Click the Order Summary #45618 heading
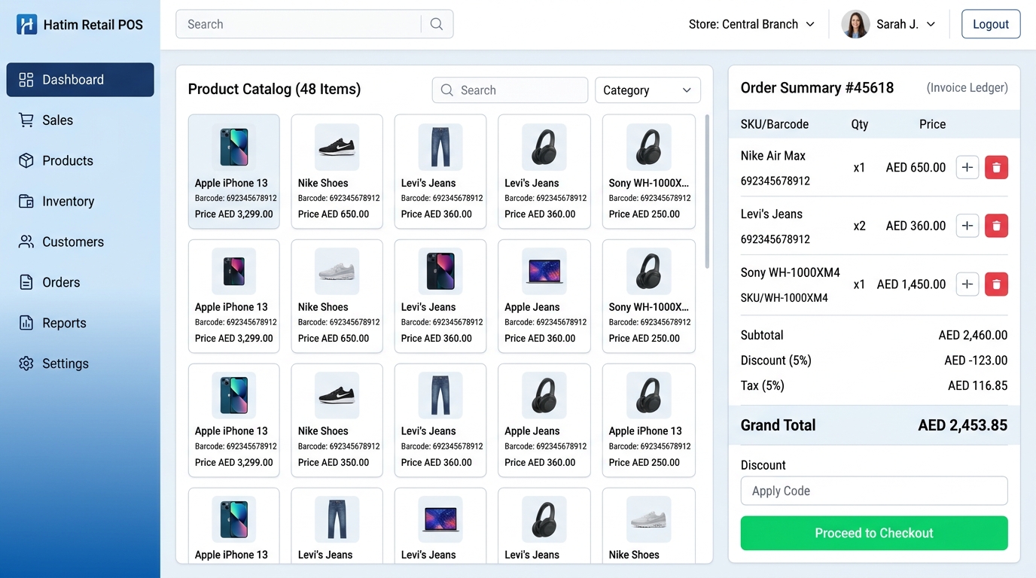 (x=817, y=88)
